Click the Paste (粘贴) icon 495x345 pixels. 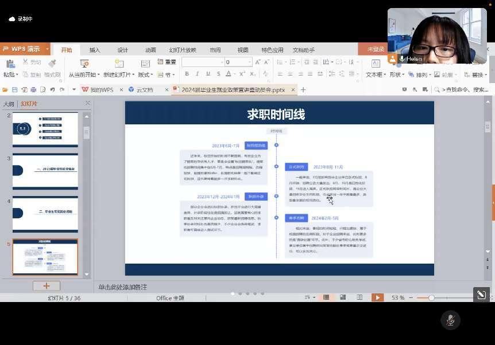click(x=10, y=64)
